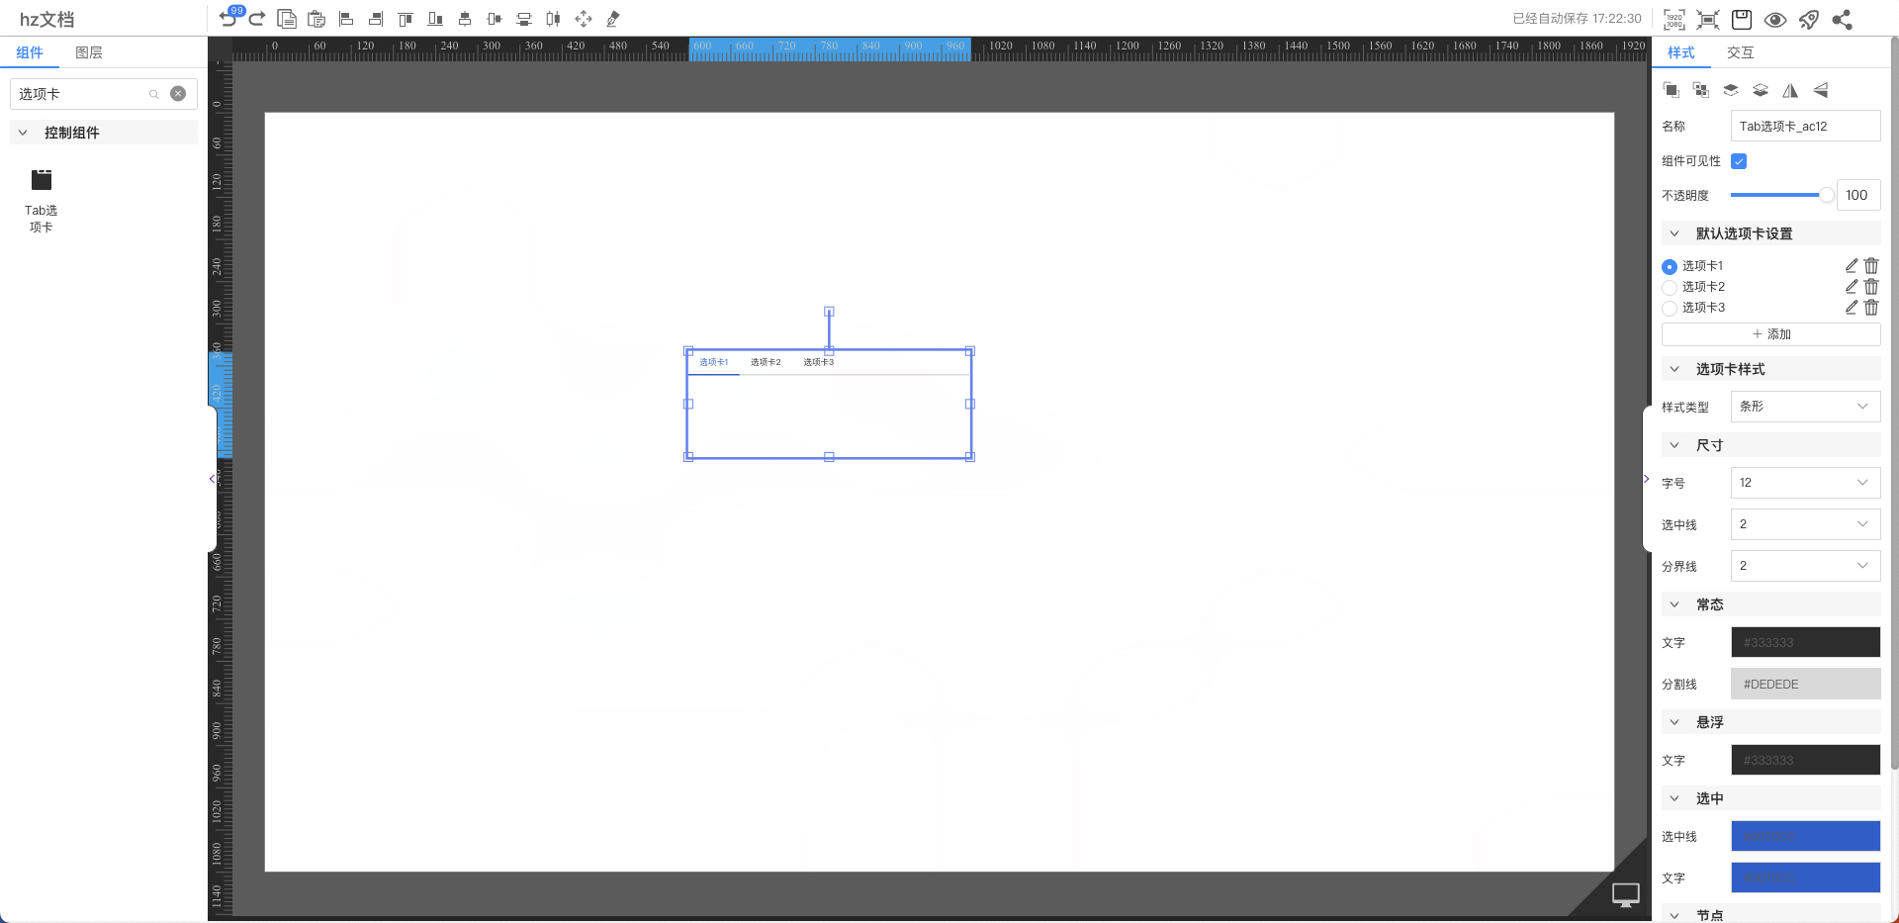Flip the component horizontally
Image resolution: width=1899 pixels, height=923 pixels.
pos(1790,90)
